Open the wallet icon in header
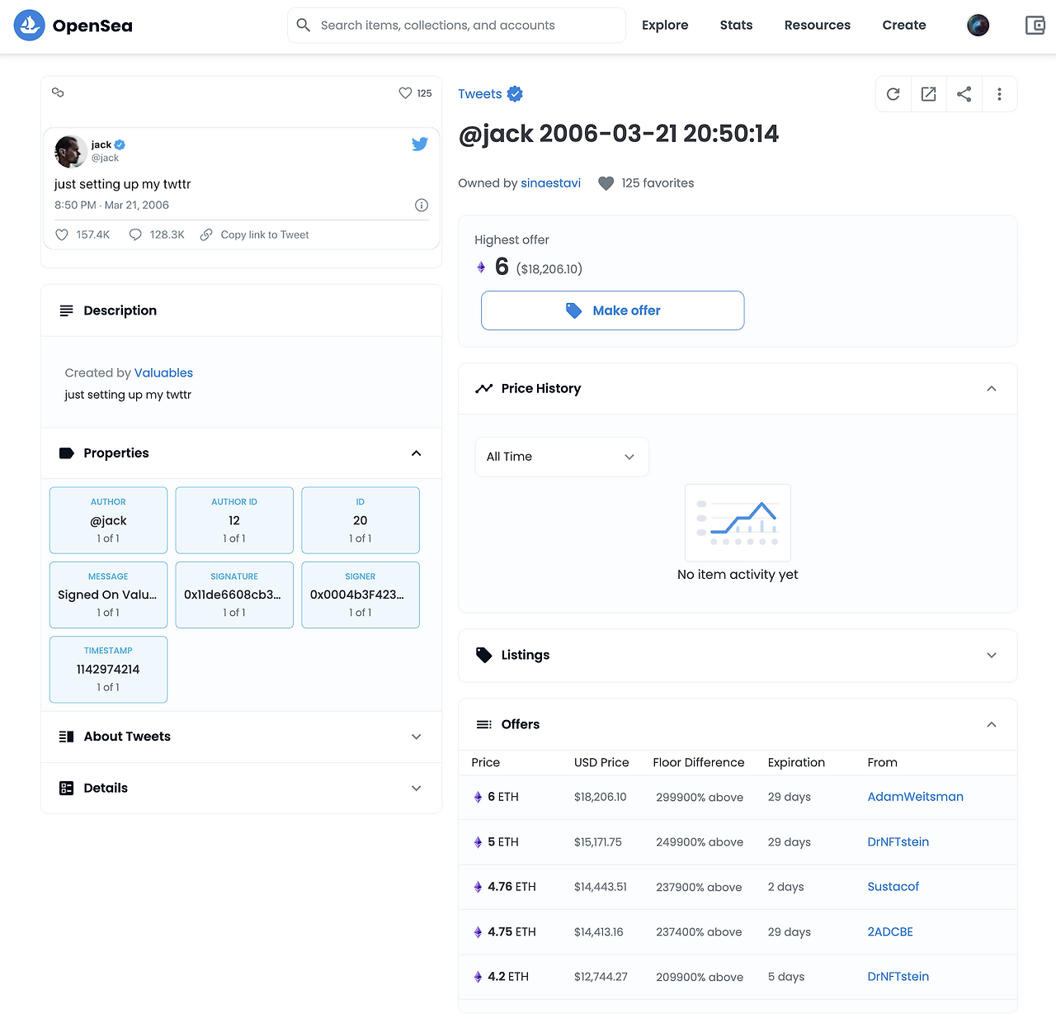Image resolution: width=1056 pixels, height=1019 pixels. 1035,26
